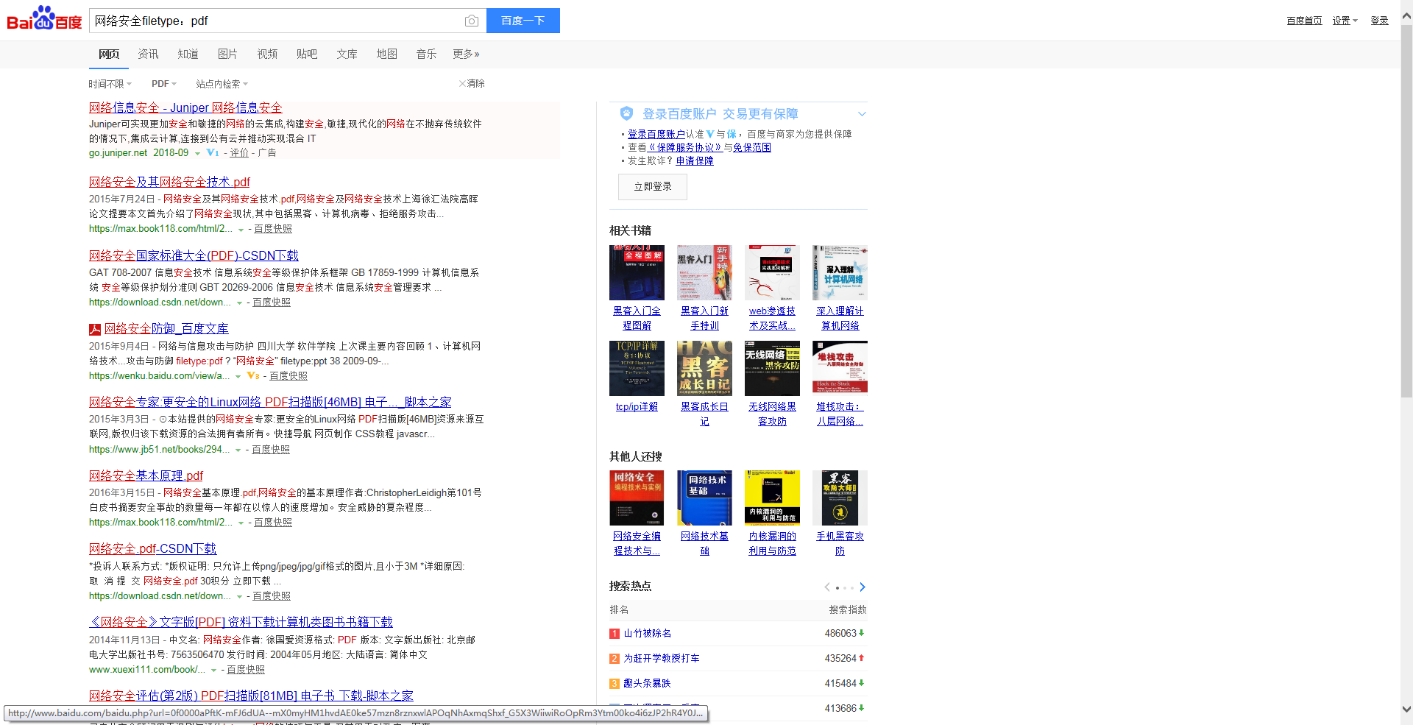Click the 立即登录 button

(x=653, y=187)
